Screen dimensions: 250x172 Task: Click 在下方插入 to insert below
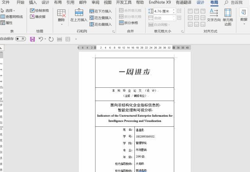click(x=101, y=11)
